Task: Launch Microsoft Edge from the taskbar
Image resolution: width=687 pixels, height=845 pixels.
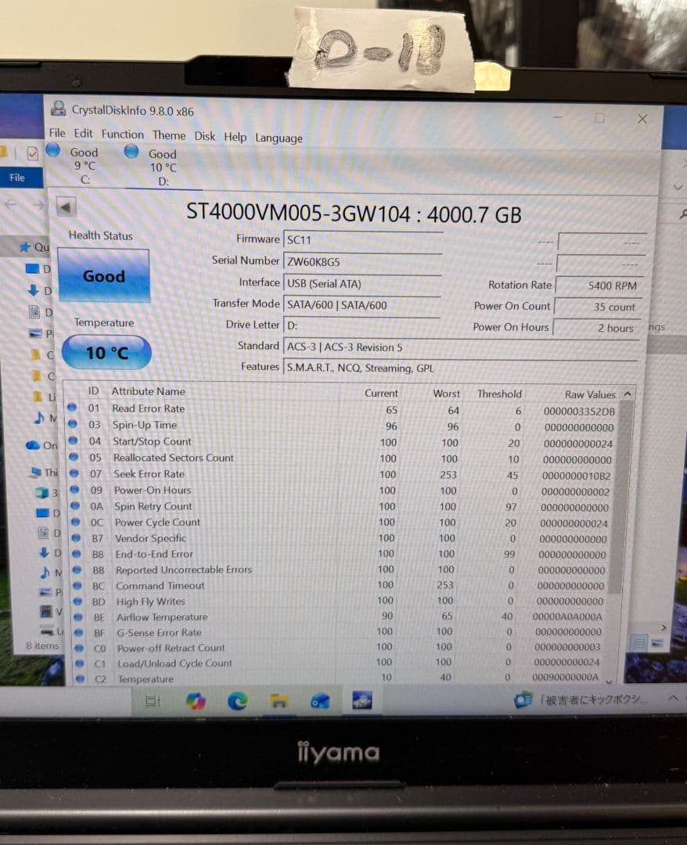Action: (x=237, y=700)
